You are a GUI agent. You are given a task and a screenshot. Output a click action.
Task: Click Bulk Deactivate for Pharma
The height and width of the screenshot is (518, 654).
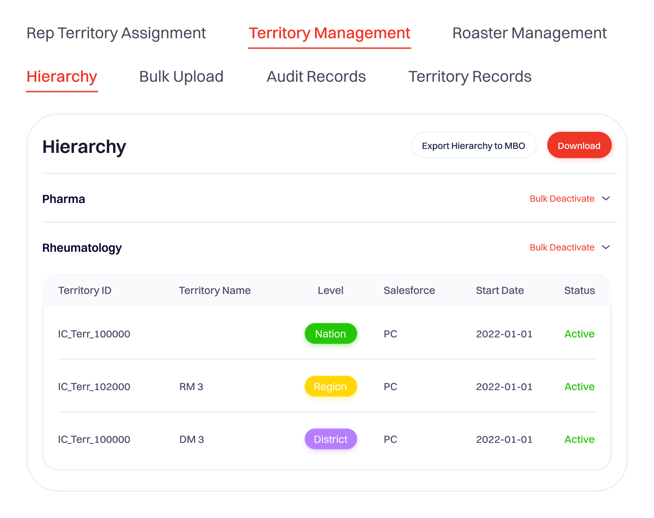[x=562, y=199]
